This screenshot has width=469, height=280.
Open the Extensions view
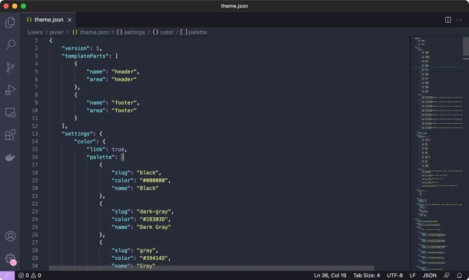pos(10,135)
